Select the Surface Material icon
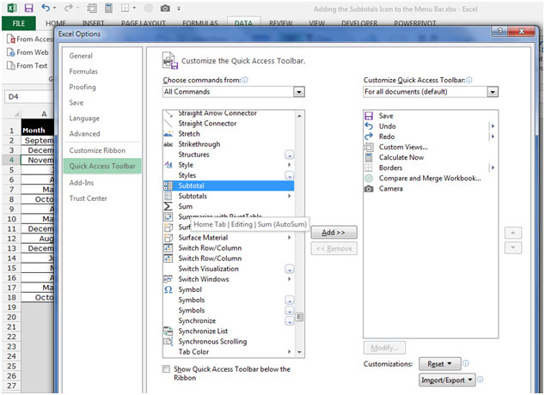Viewport: 545px width, 395px height. point(168,237)
